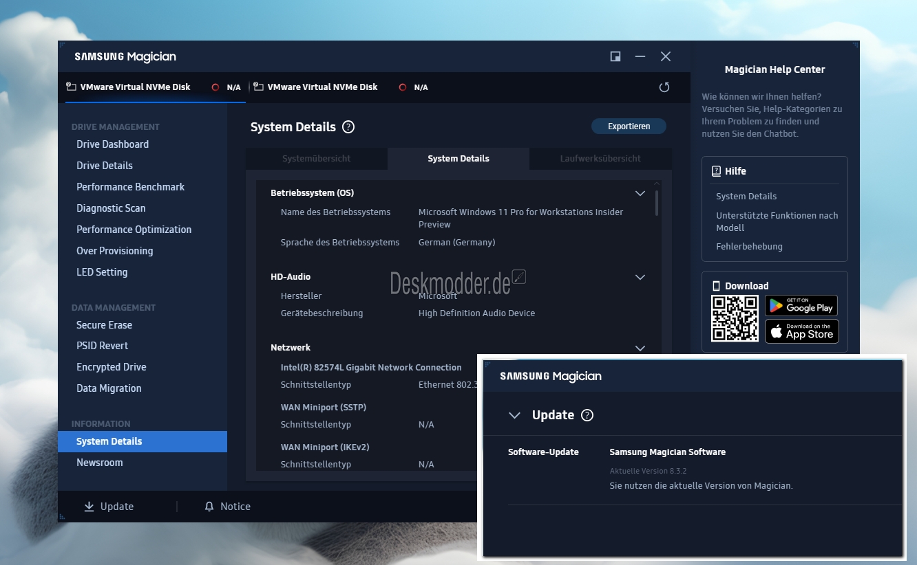This screenshot has height=565, width=917.
Task: Click Samsung Magician Software label
Action: (x=667, y=452)
